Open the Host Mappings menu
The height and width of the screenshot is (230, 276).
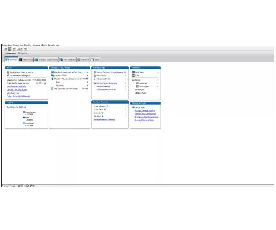pos(26,45)
